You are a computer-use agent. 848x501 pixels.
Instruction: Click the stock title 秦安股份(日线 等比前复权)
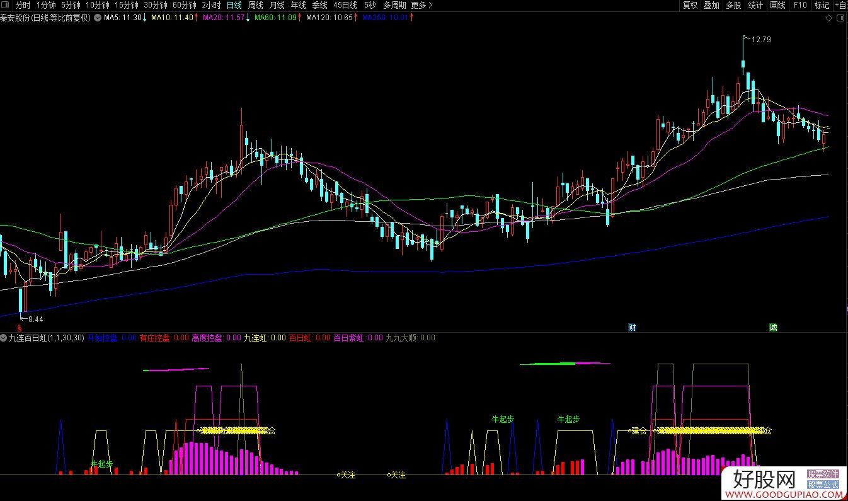46,18
